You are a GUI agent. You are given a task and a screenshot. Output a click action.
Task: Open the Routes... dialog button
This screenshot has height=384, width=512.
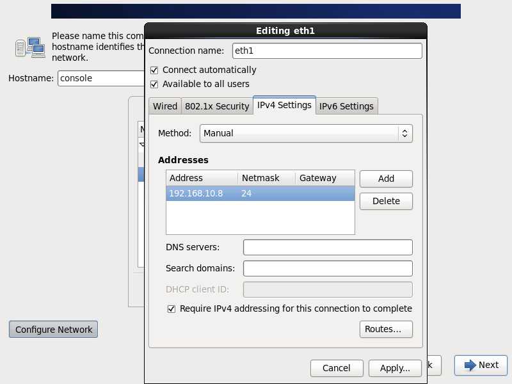point(386,329)
